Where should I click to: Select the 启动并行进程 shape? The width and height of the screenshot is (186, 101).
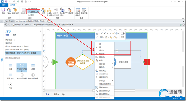pyautogui.click(x=22, y=76)
